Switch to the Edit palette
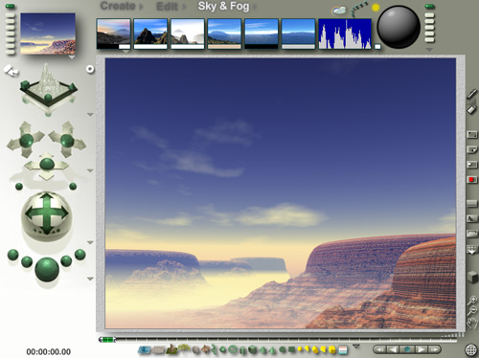Screen dimensions: 479x358 coord(167,7)
